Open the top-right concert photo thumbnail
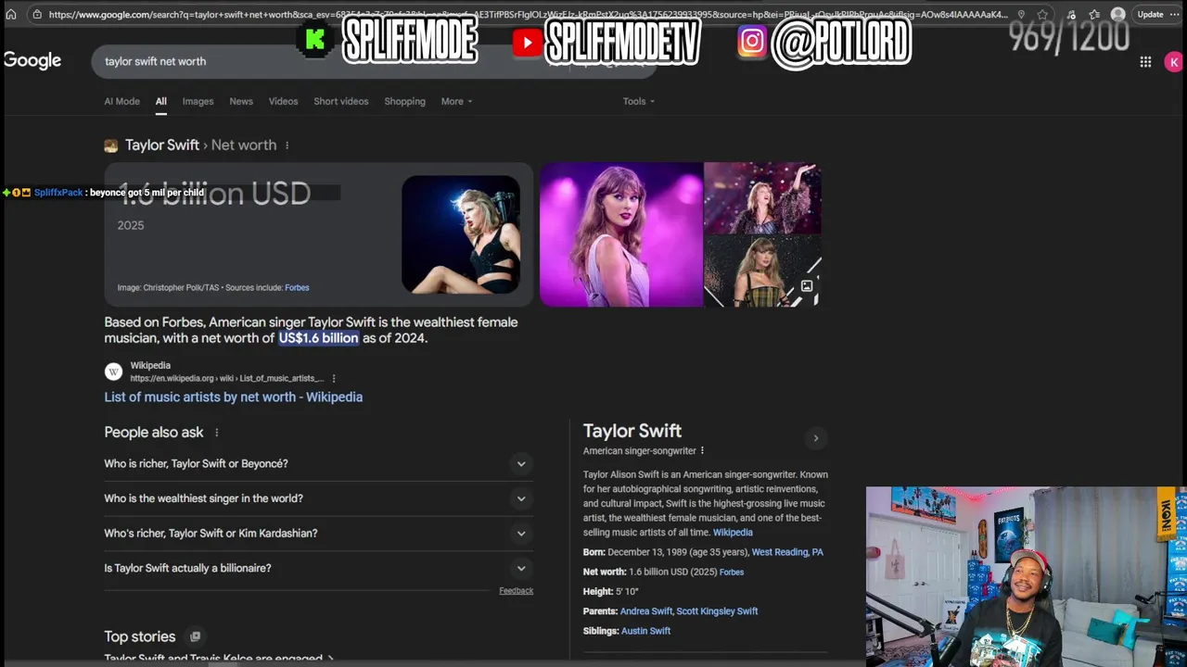 click(x=762, y=198)
